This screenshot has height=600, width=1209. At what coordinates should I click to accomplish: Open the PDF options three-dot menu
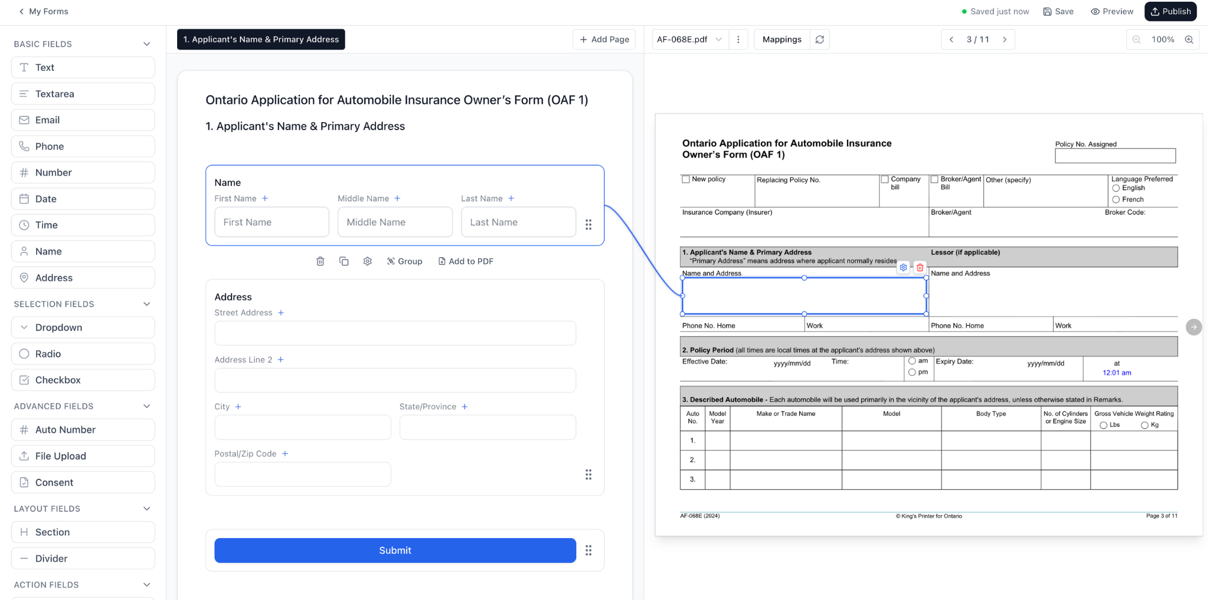pyautogui.click(x=738, y=40)
